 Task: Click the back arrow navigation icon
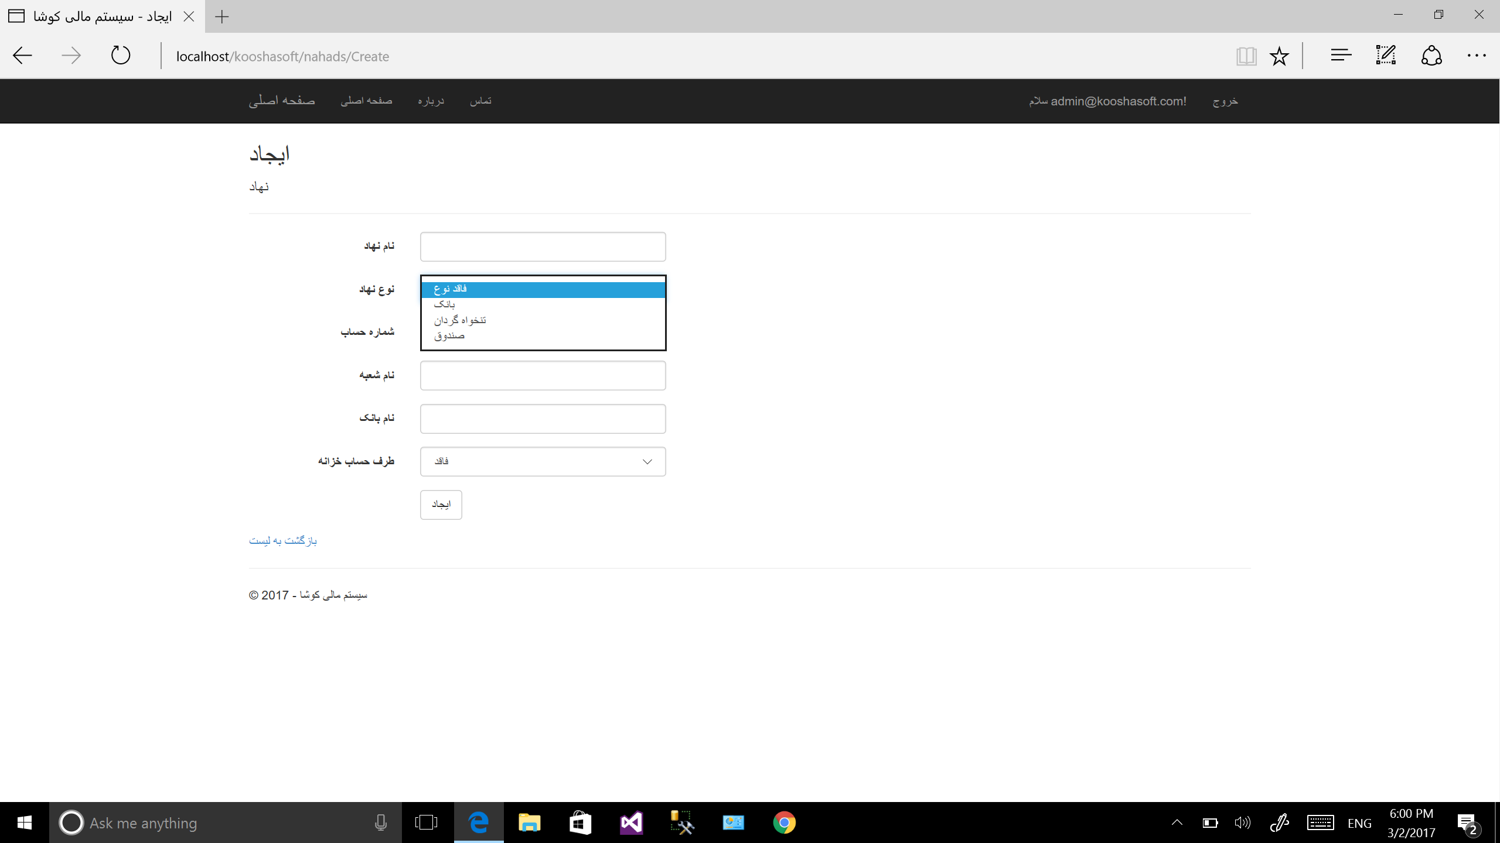[x=22, y=56]
